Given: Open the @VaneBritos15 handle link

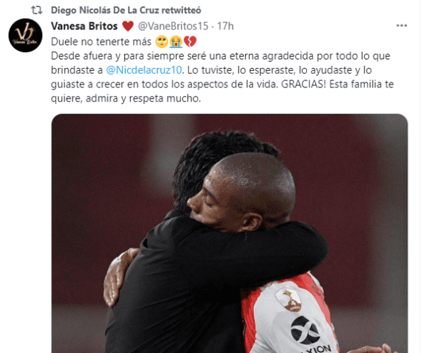Looking at the screenshot, I should tap(173, 26).
